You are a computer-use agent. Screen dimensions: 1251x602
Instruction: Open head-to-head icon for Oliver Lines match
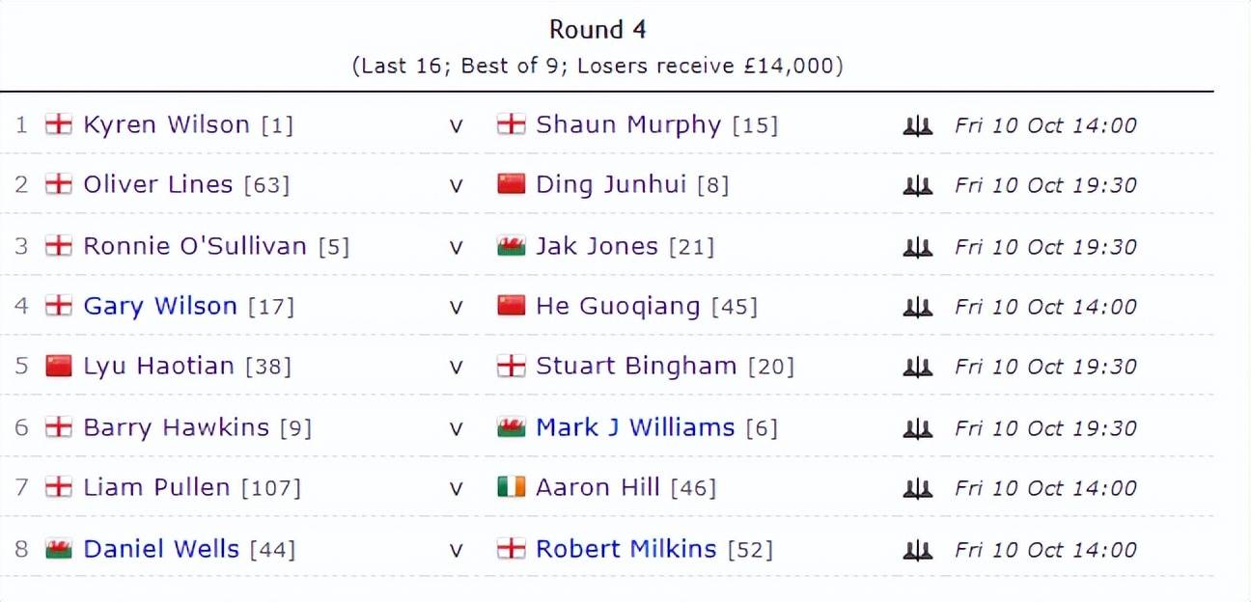pyautogui.click(x=917, y=185)
